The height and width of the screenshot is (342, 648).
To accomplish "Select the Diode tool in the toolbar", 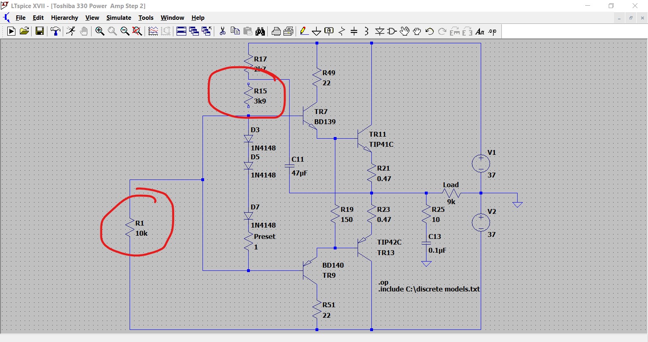I will coord(379,31).
